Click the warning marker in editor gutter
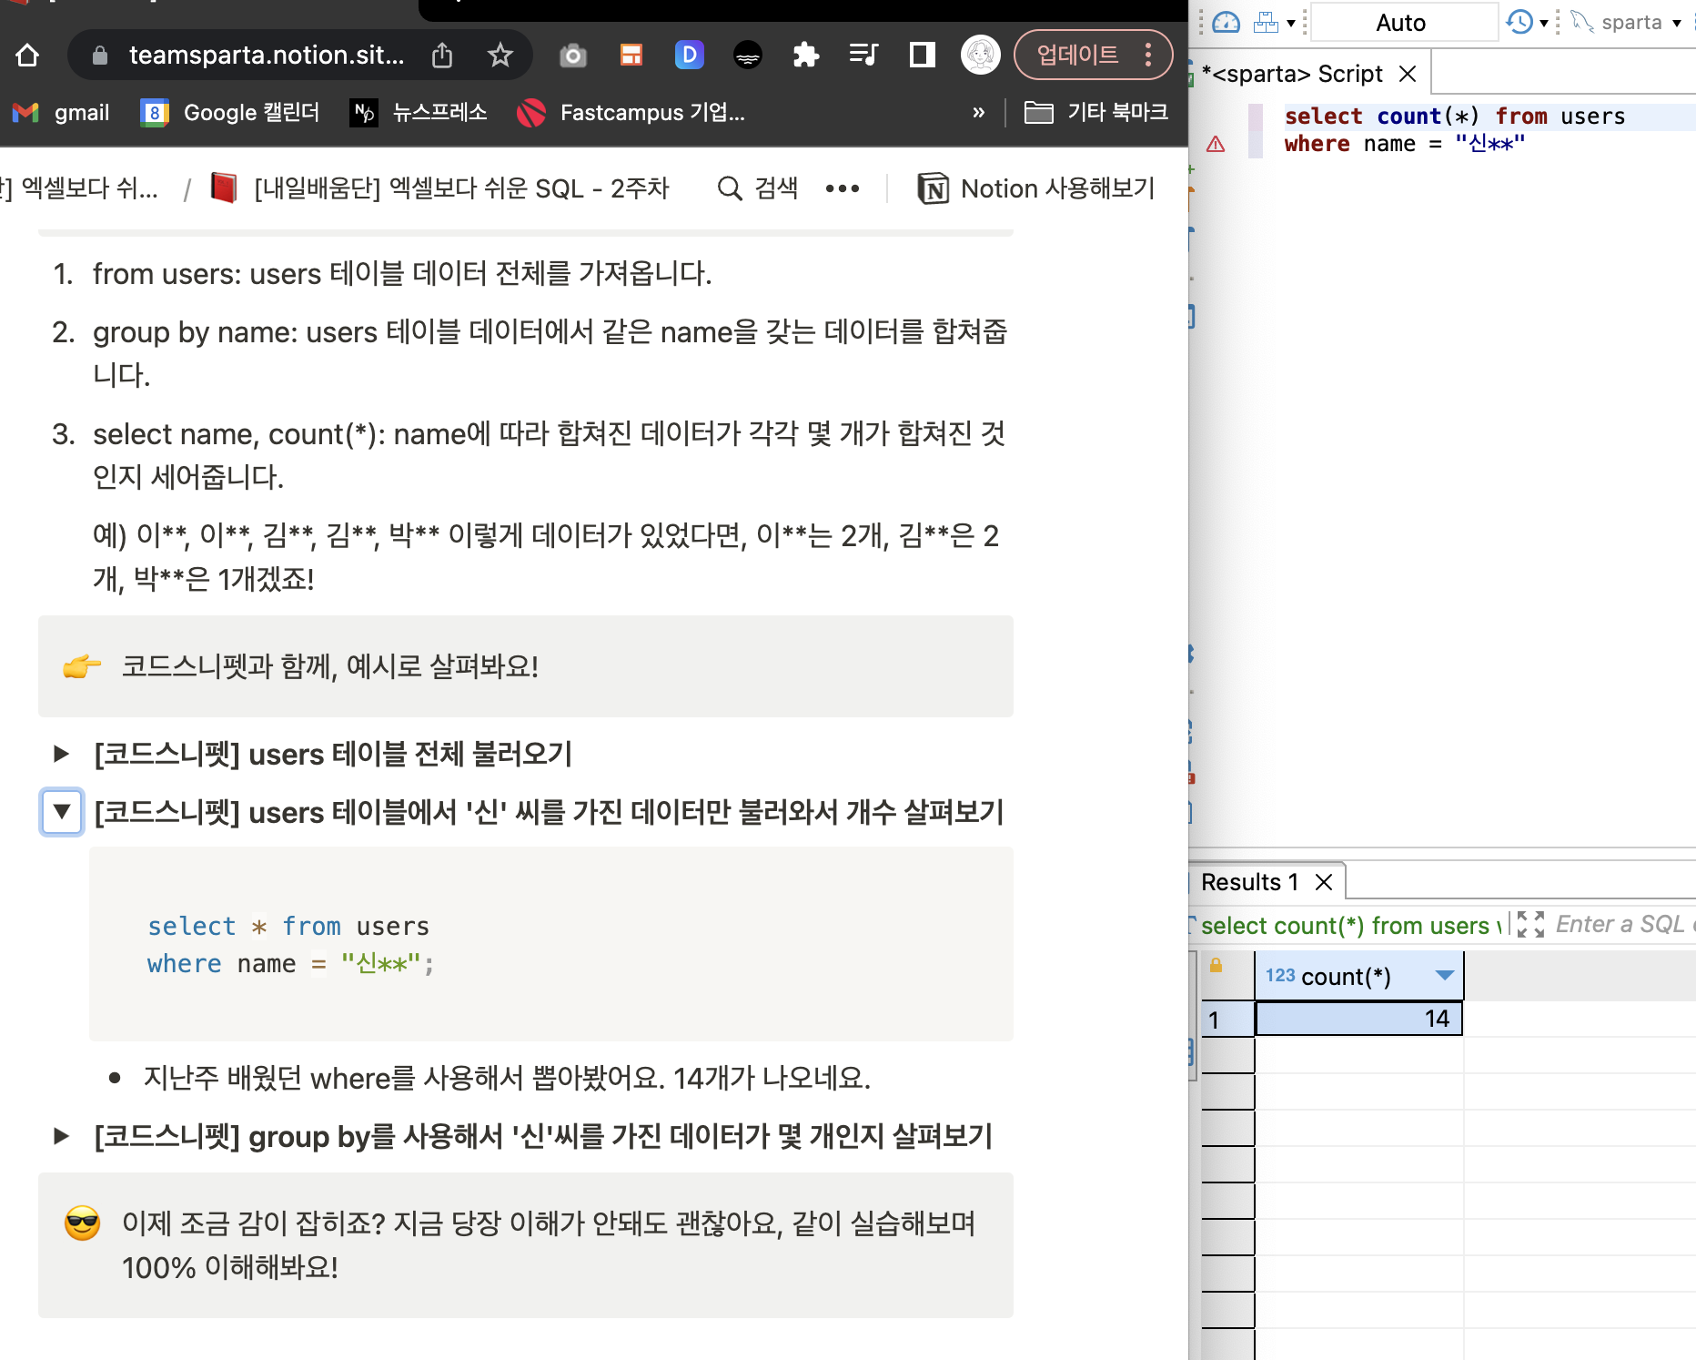Screen dimensions: 1696x1360 pyautogui.click(x=1216, y=144)
